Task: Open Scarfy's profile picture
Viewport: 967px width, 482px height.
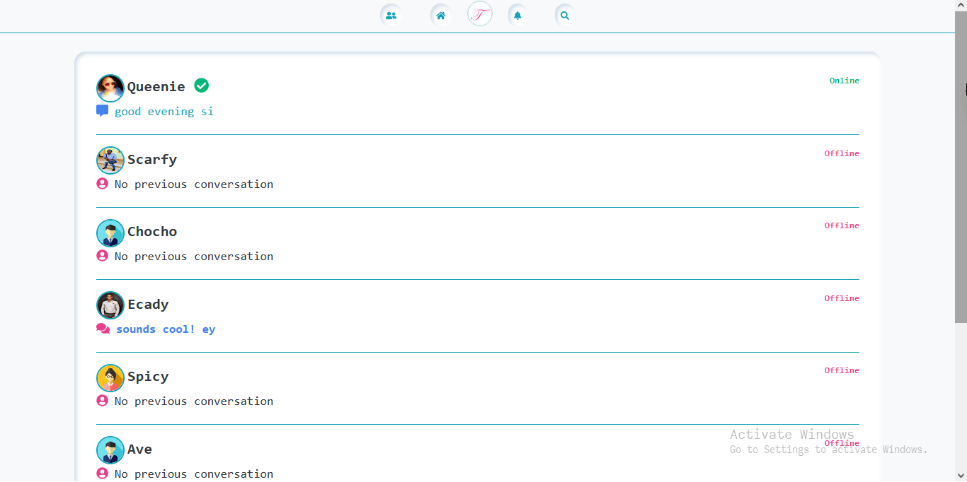Action: pyautogui.click(x=110, y=160)
